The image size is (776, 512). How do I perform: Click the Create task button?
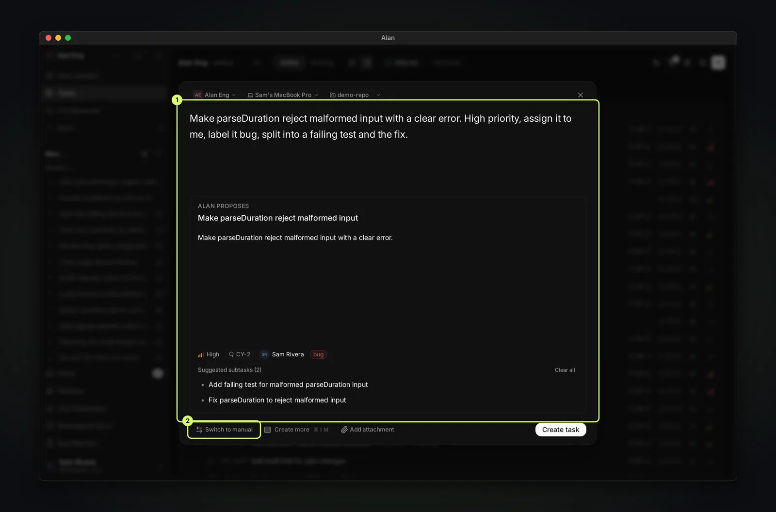561,430
